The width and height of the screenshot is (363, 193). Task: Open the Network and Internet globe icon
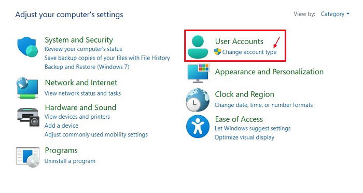pos(27,88)
